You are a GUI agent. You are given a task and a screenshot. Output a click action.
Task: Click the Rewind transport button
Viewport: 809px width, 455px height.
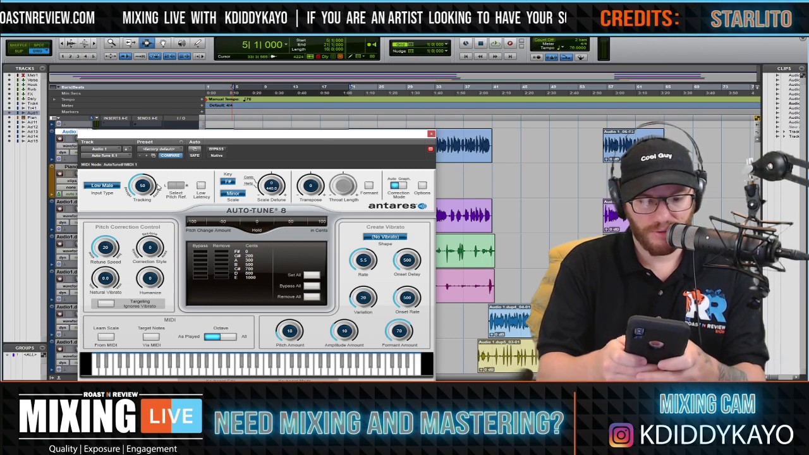[x=480, y=56]
